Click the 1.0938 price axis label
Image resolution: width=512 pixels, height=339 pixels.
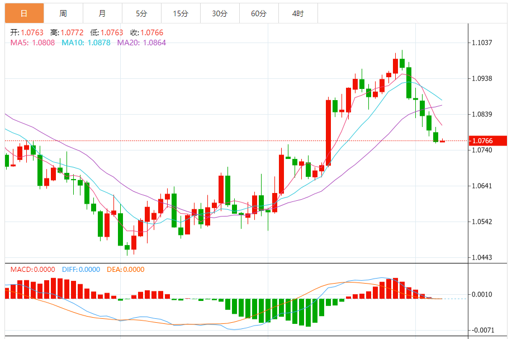(x=482, y=78)
